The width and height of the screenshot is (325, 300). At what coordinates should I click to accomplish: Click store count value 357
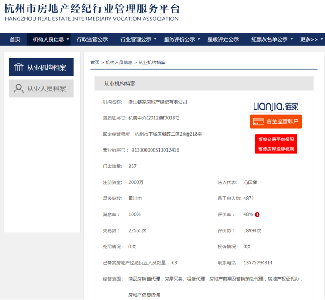[x=132, y=166]
